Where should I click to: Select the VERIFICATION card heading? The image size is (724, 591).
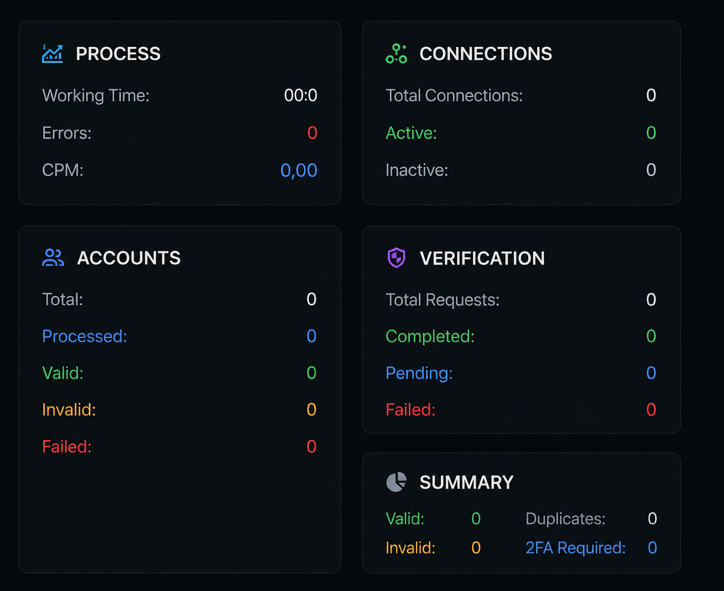coord(482,258)
